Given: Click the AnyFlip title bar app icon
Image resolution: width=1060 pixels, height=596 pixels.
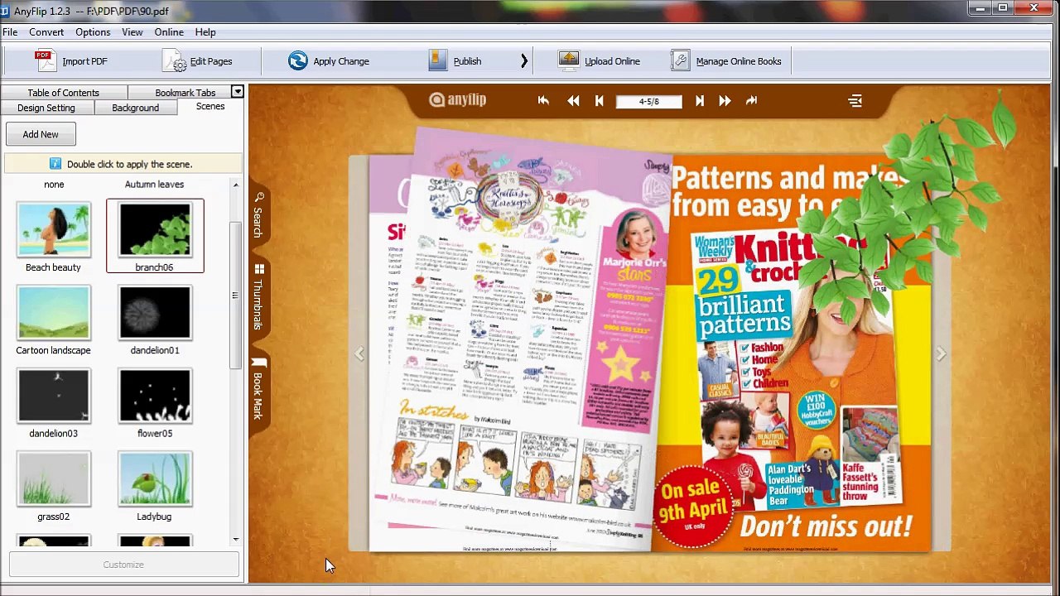Looking at the screenshot, I should click(5, 11).
